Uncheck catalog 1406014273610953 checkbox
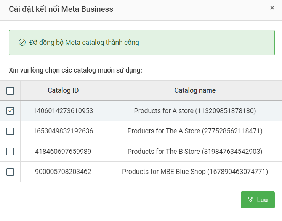282x221 pixels. click(x=10, y=111)
